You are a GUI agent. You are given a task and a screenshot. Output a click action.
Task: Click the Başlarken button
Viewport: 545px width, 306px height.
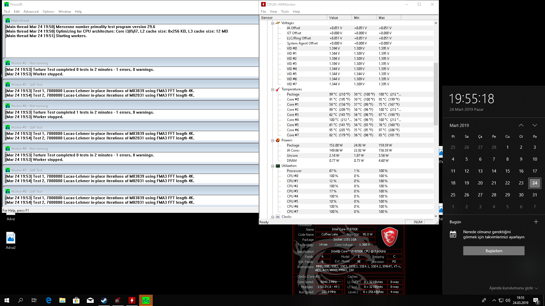pyautogui.click(x=494, y=251)
